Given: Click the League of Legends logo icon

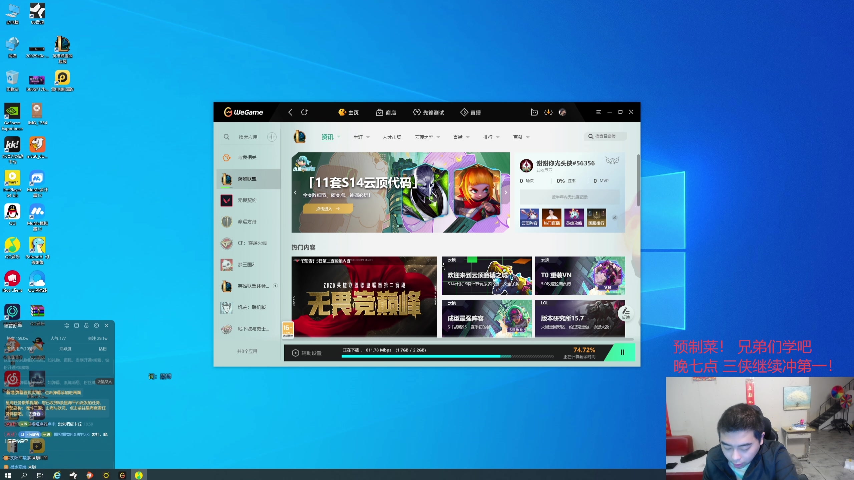Looking at the screenshot, I should click(299, 137).
